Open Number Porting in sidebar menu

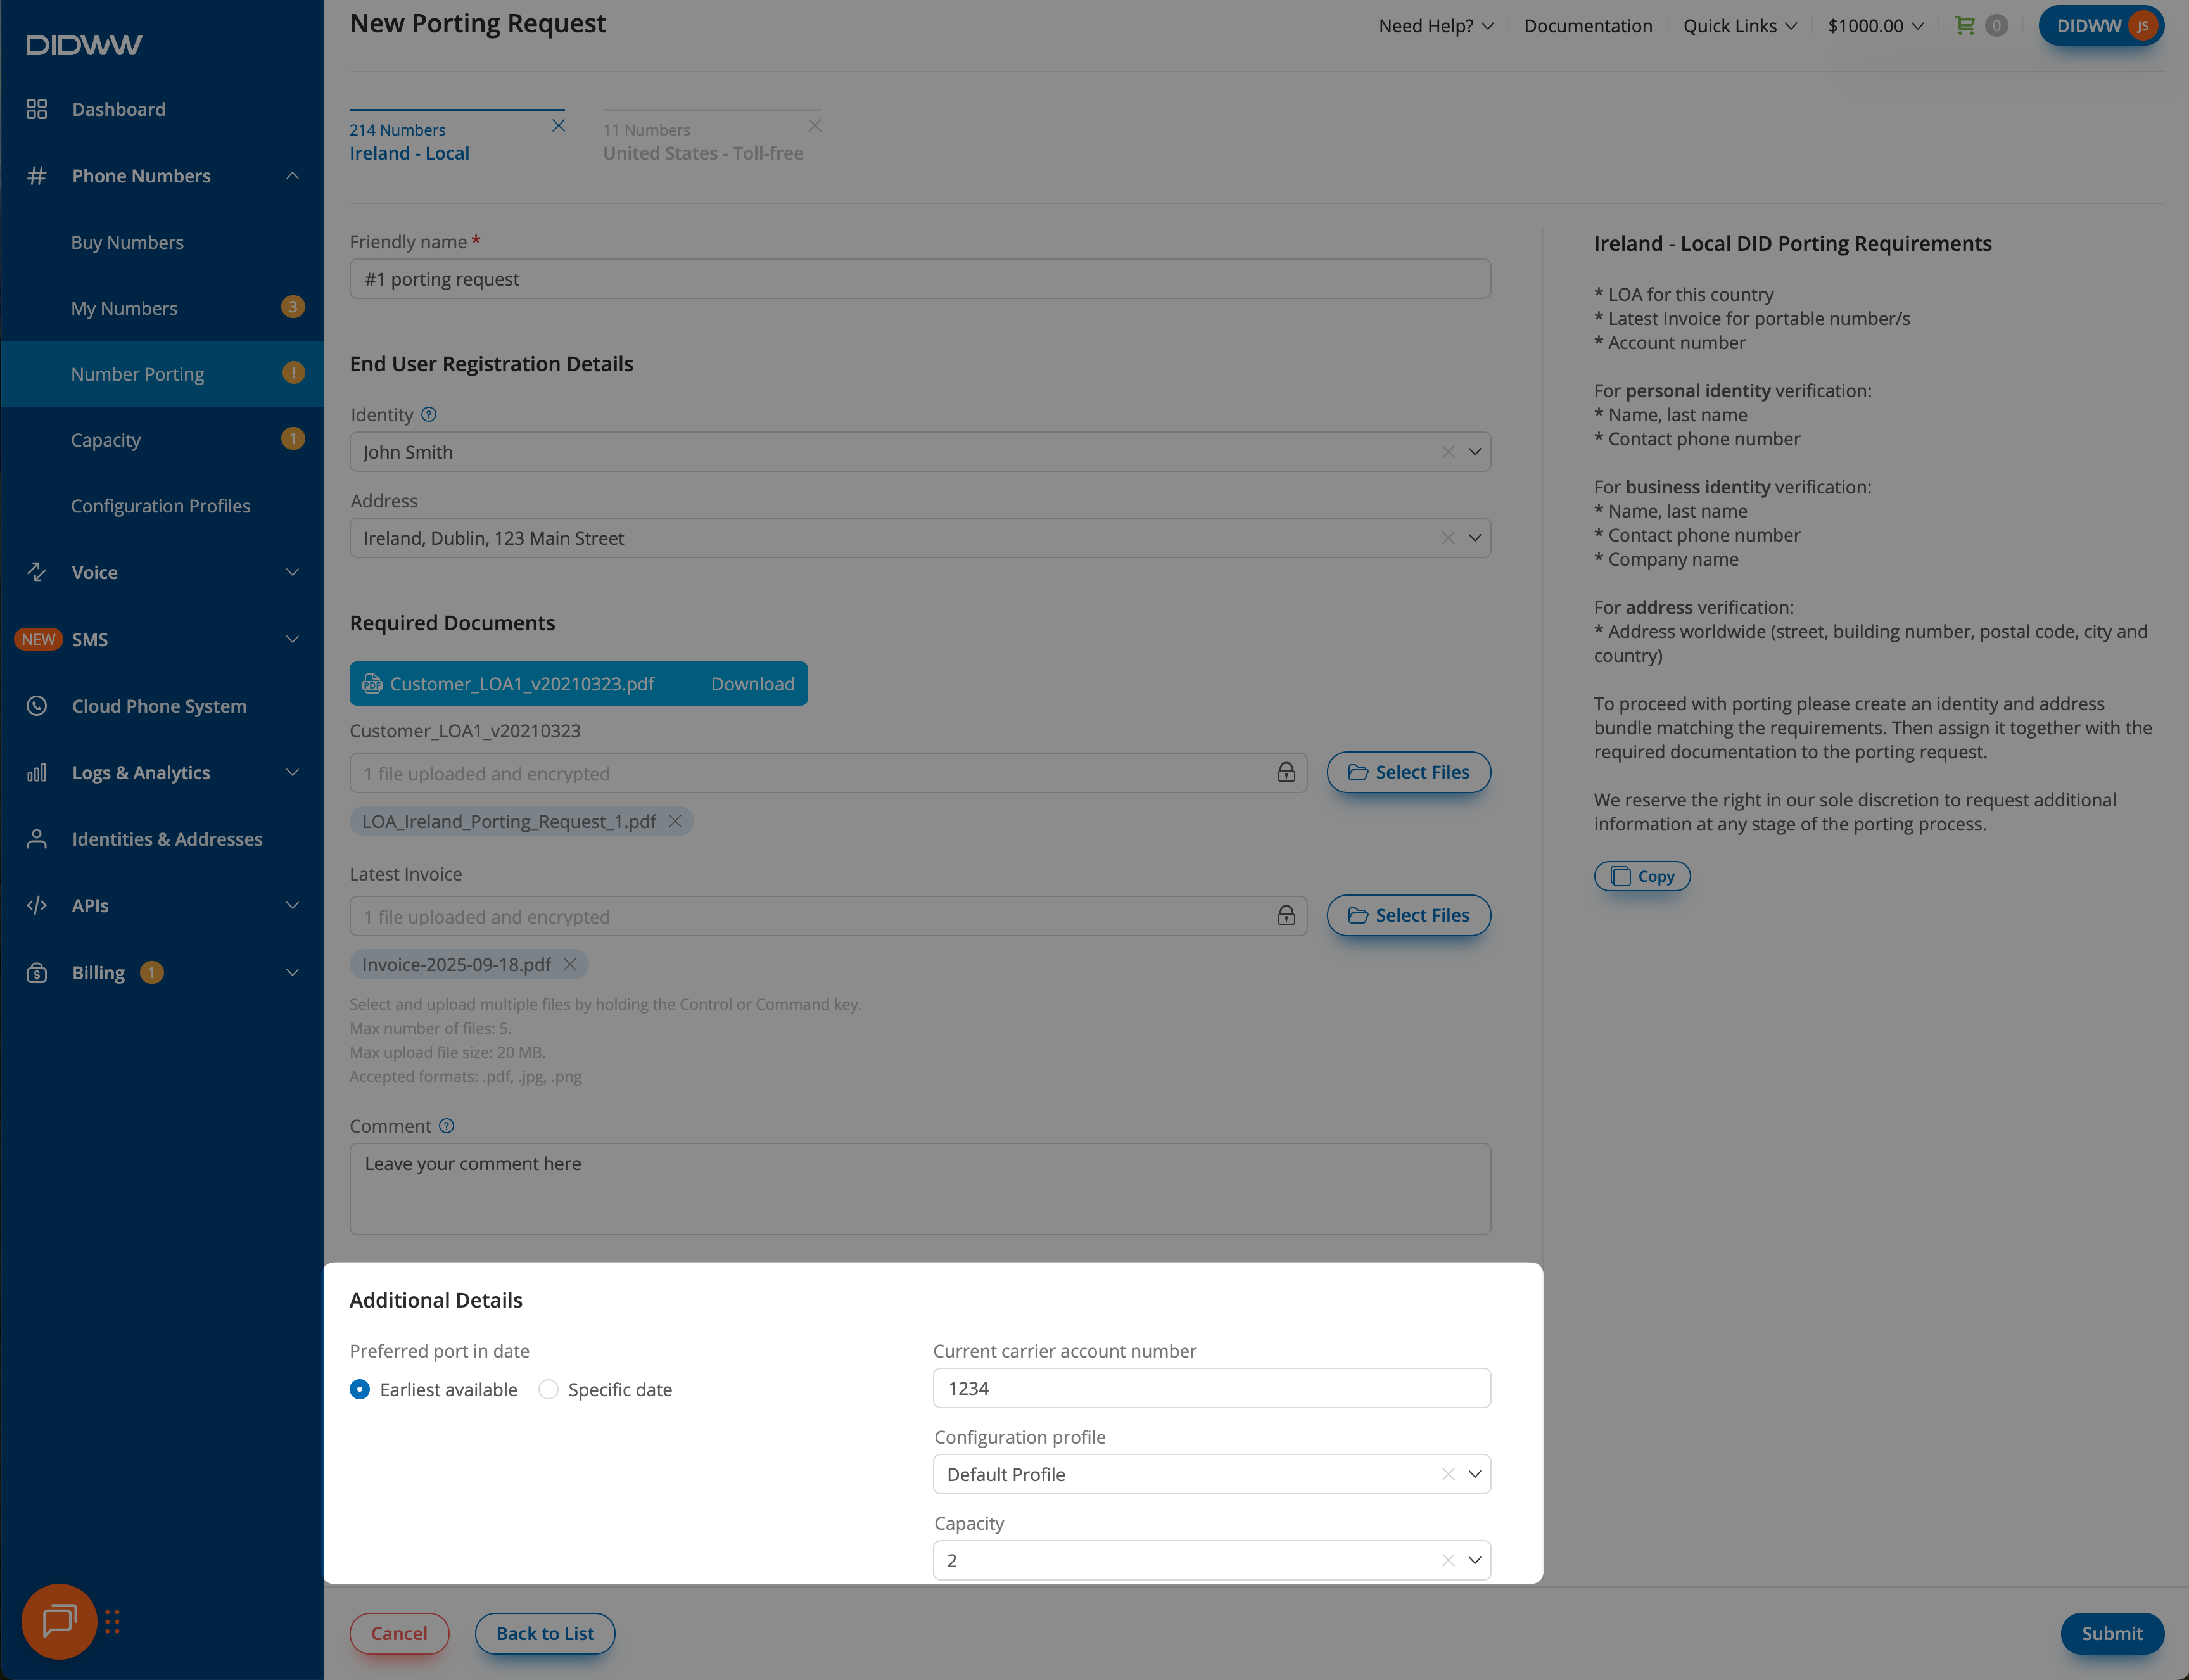pyautogui.click(x=138, y=374)
